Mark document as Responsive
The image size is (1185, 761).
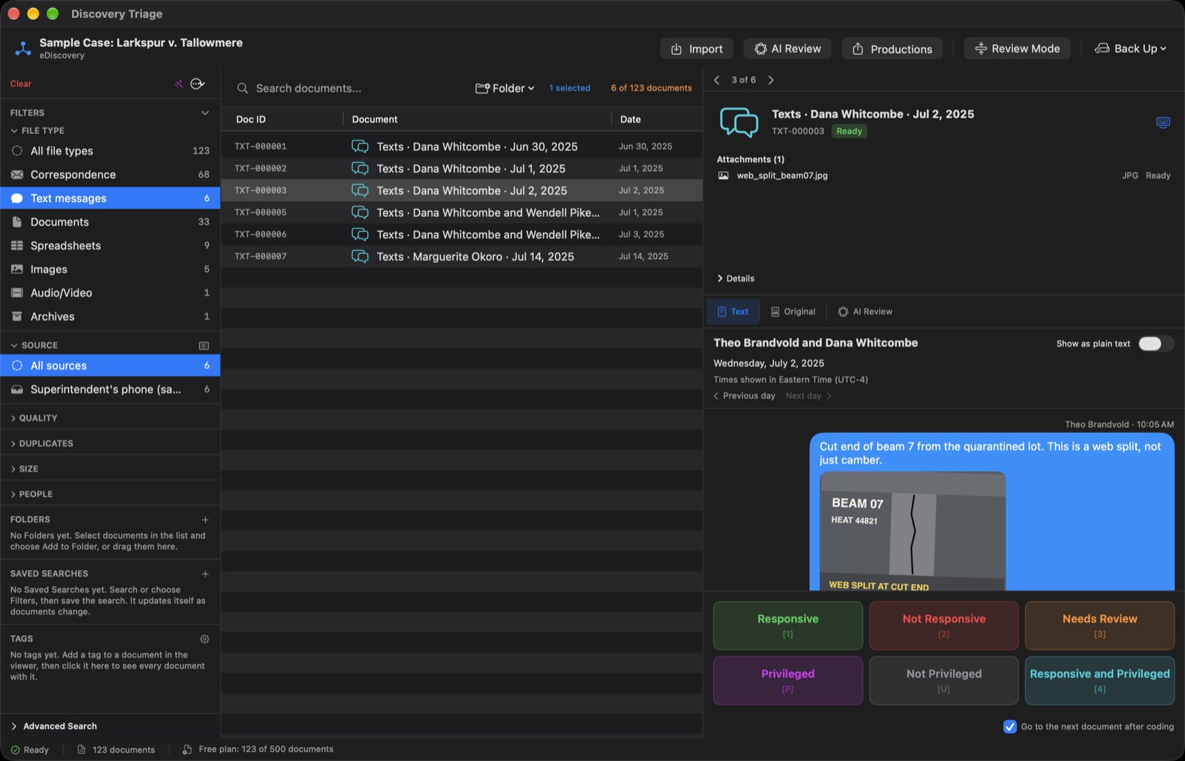[788, 626]
